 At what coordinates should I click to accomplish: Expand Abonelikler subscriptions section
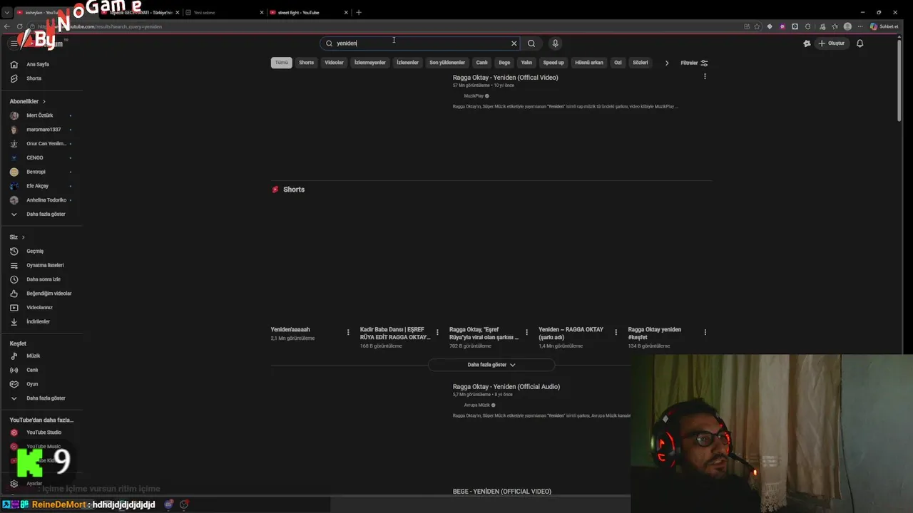pyautogui.click(x=28, y=101)
